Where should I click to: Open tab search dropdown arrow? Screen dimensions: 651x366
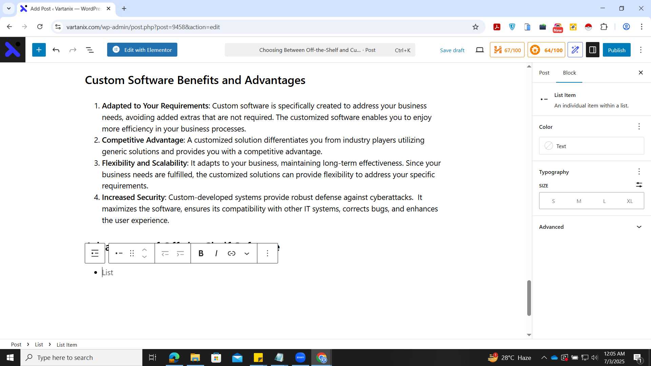pos(9,8)
